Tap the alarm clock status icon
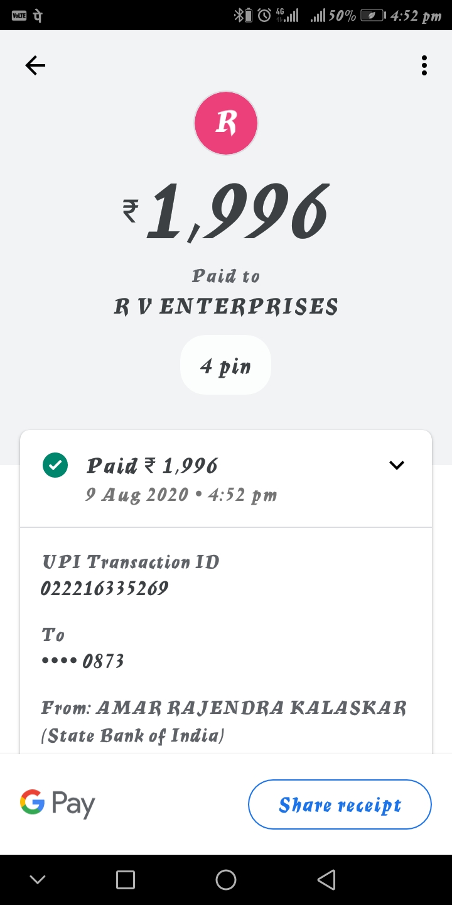Screen dimensions: 452x905 tap(264, 15)
